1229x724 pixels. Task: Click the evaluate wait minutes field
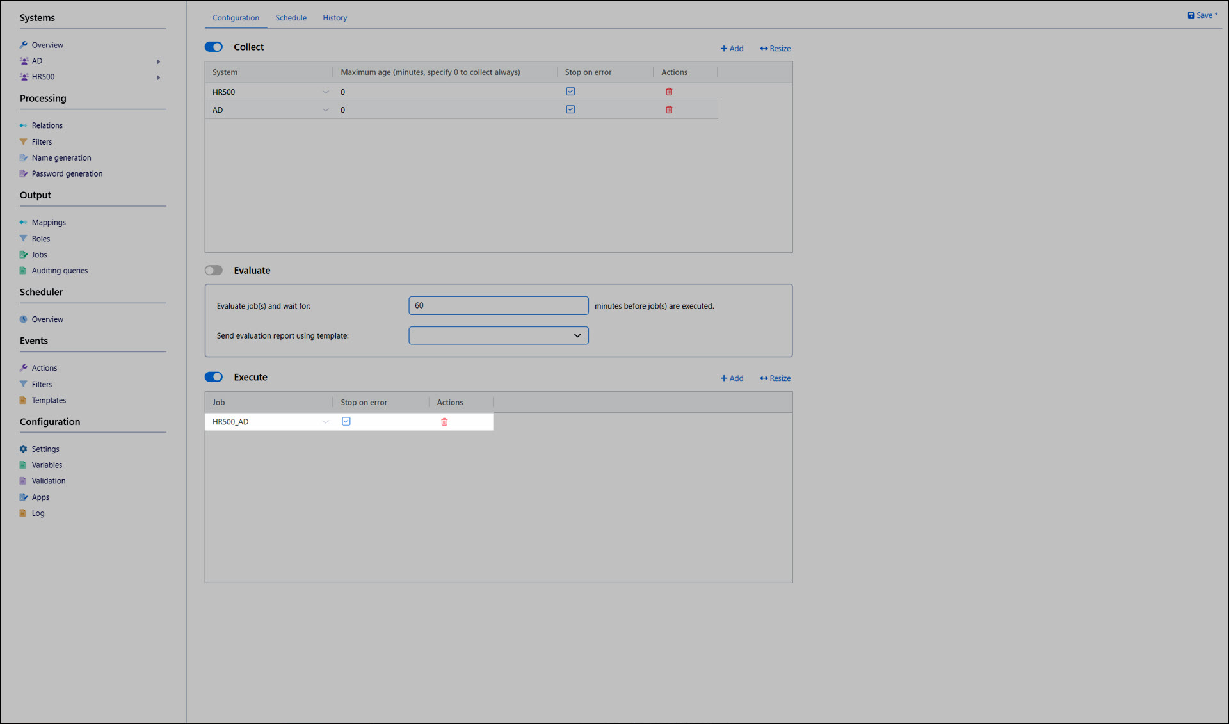tap(498, 305)
